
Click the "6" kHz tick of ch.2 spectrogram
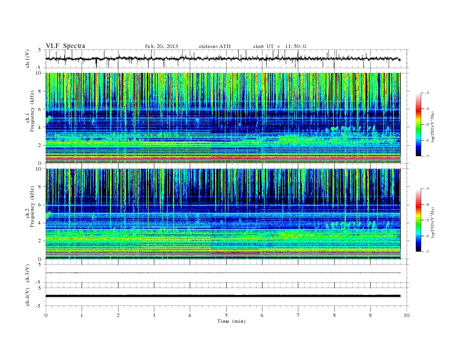tap(40, 205)
